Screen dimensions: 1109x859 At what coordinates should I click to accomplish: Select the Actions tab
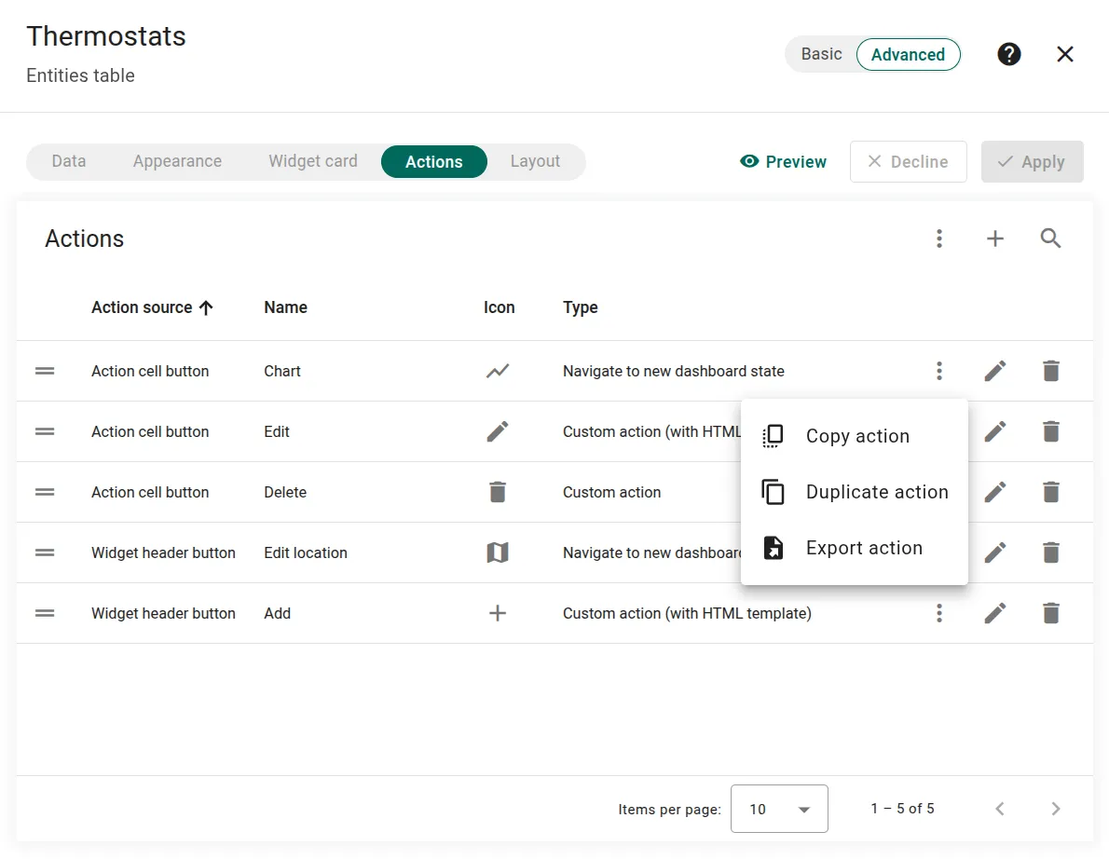(x=433, y=162)
